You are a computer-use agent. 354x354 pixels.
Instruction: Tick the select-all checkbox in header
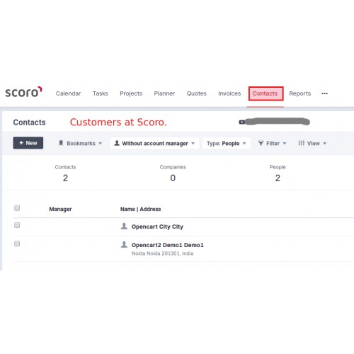coord(17,208)
